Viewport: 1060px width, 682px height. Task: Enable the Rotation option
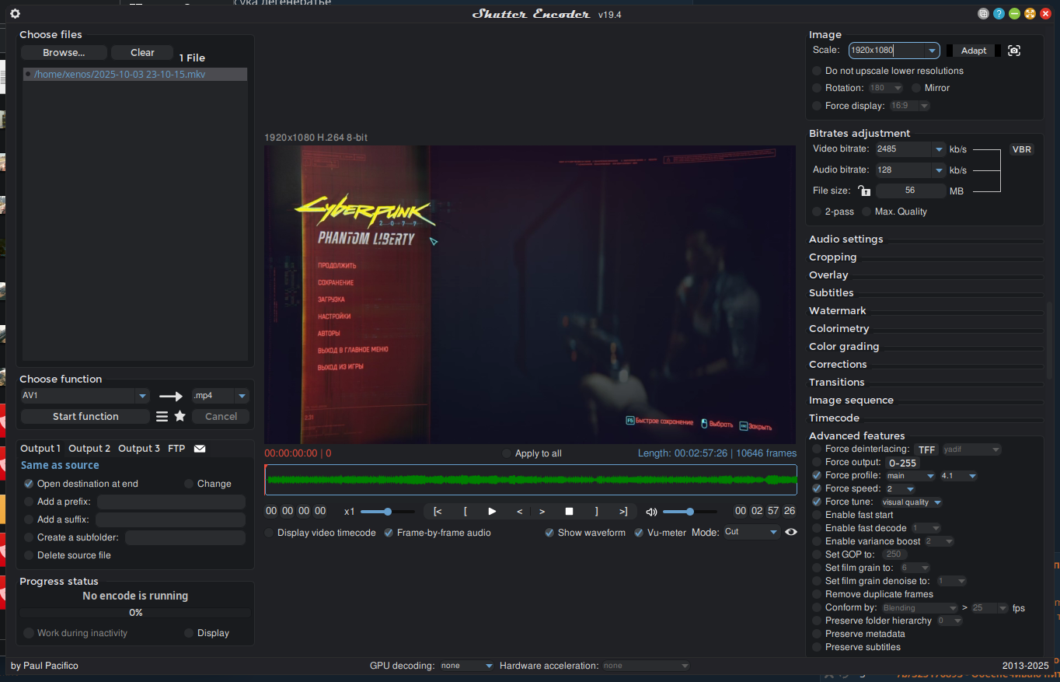817,88
